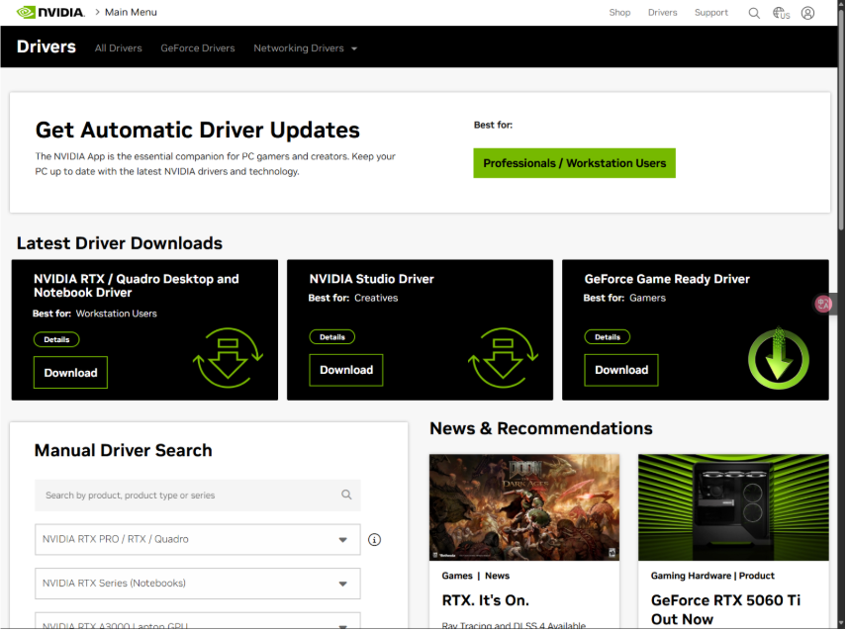The width and height of the screenshot is (848, 632).
Task: Open the Shop menu item
Action: point(619,12)
